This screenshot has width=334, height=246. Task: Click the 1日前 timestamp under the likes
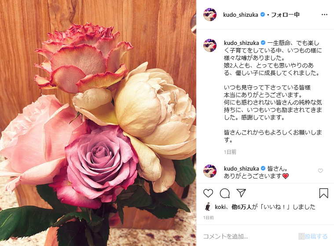[208, 218]
